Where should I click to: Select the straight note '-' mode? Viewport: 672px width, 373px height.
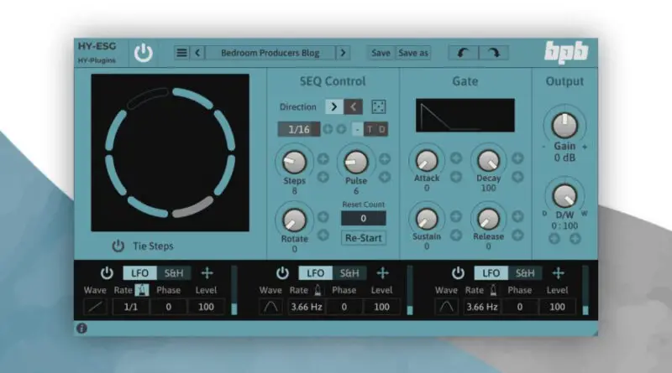(358, 129)
